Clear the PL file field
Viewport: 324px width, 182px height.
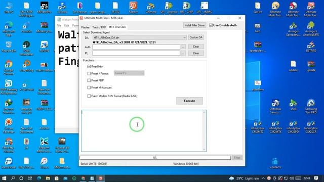pos(196,53)
